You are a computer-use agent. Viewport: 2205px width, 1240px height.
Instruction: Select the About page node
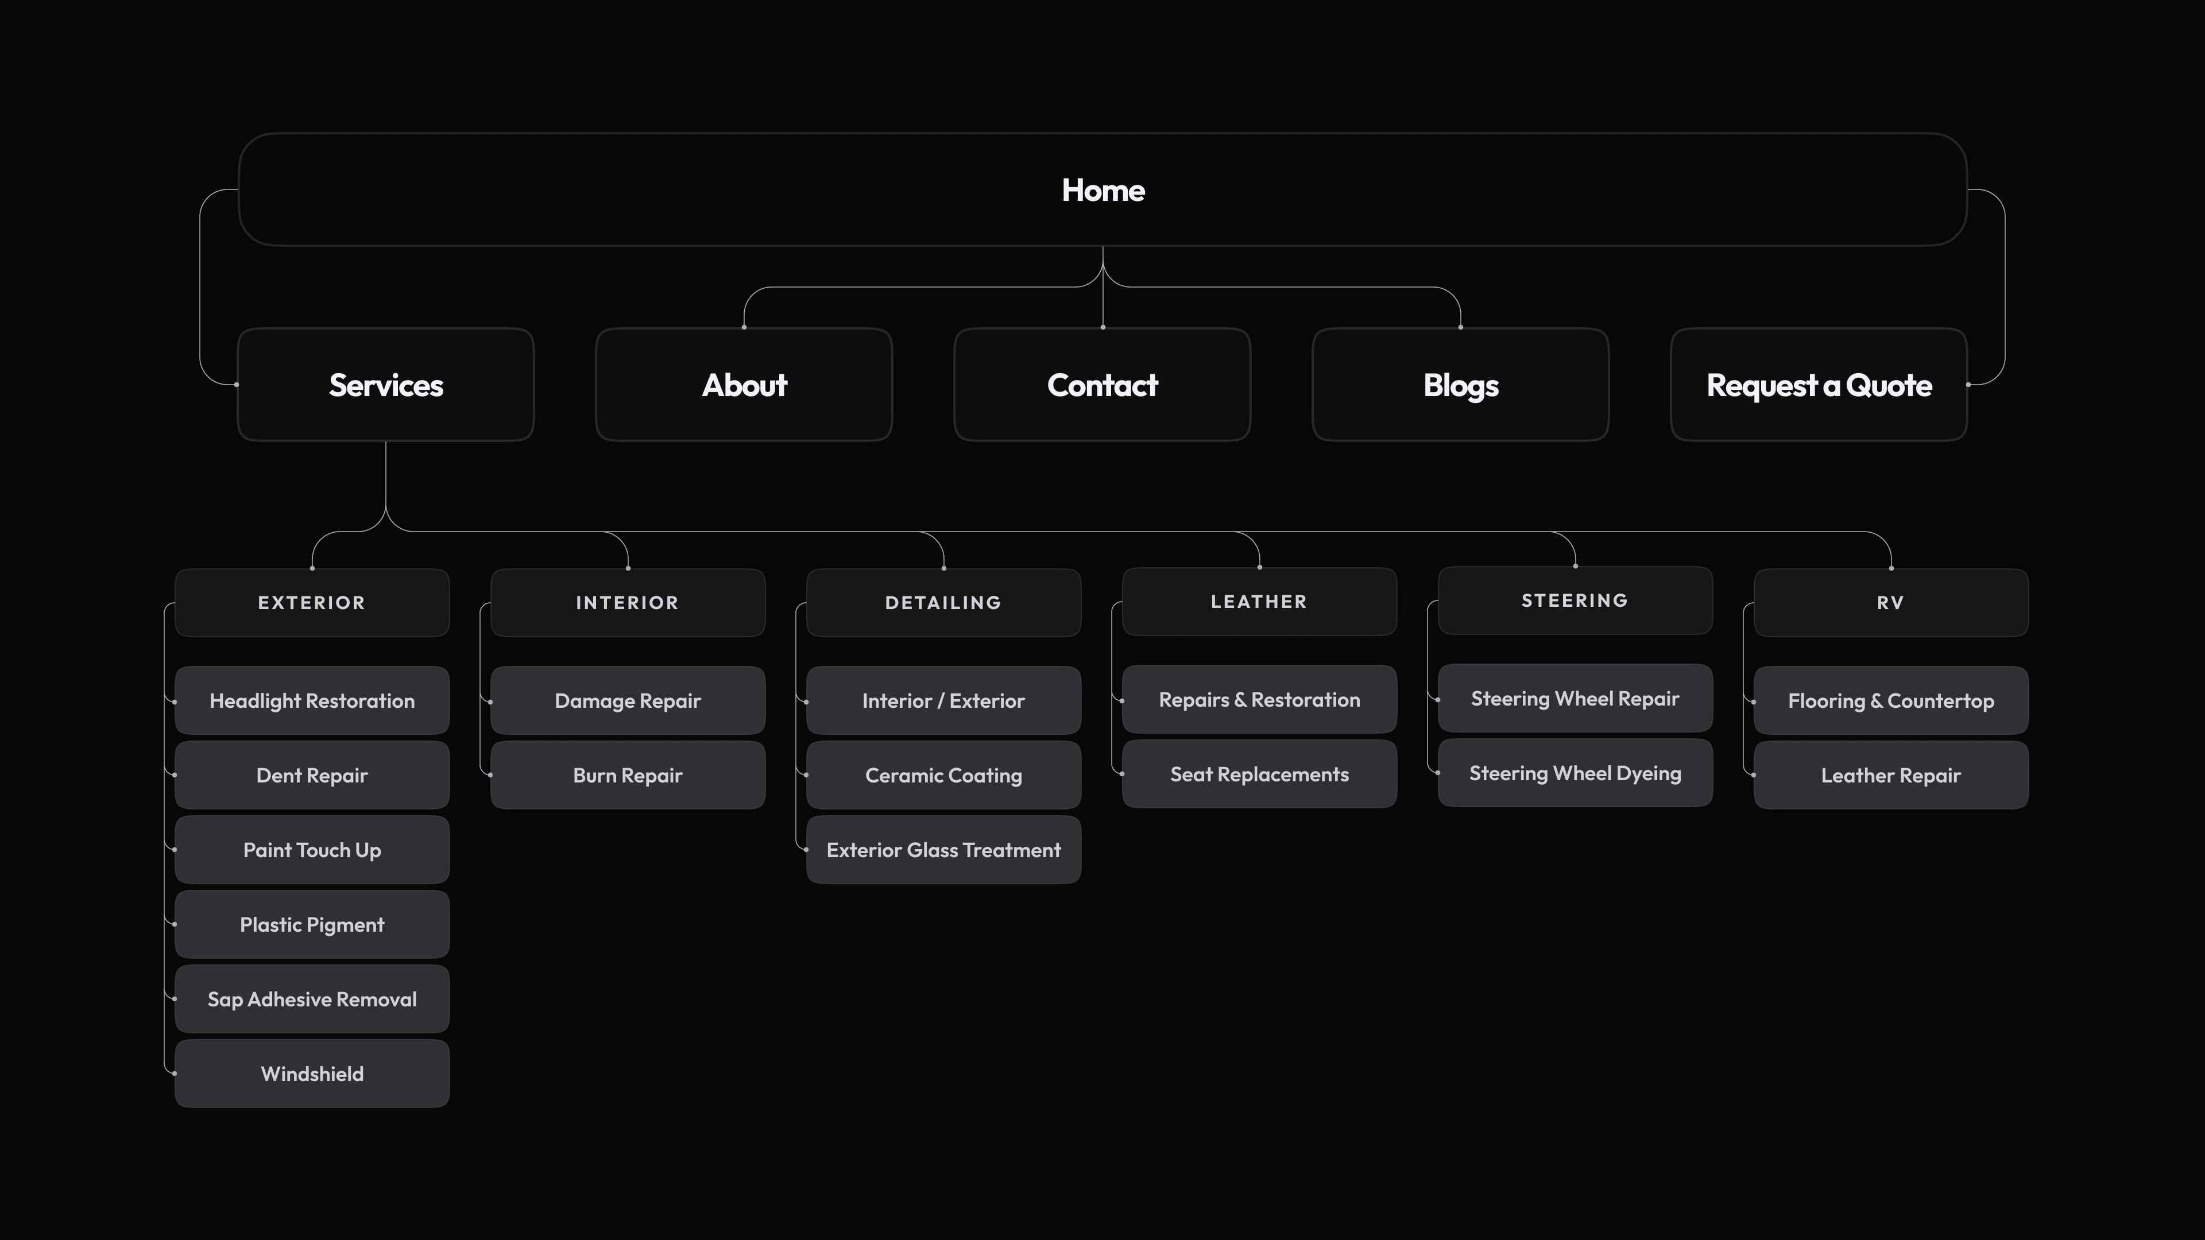[x=744, y=385]
